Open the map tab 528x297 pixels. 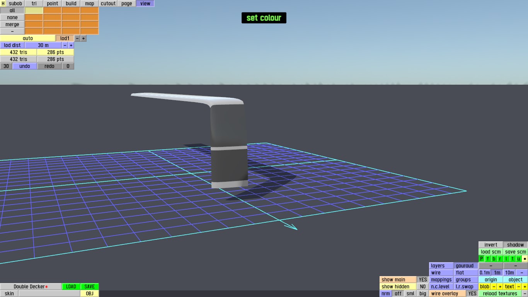click(x=90, y=3)
